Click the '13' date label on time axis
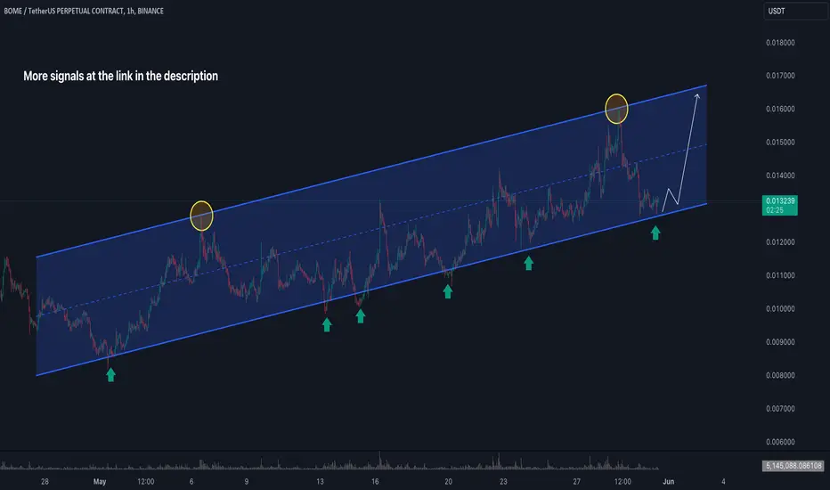830x490 pixels. click(x=320, y=481)
